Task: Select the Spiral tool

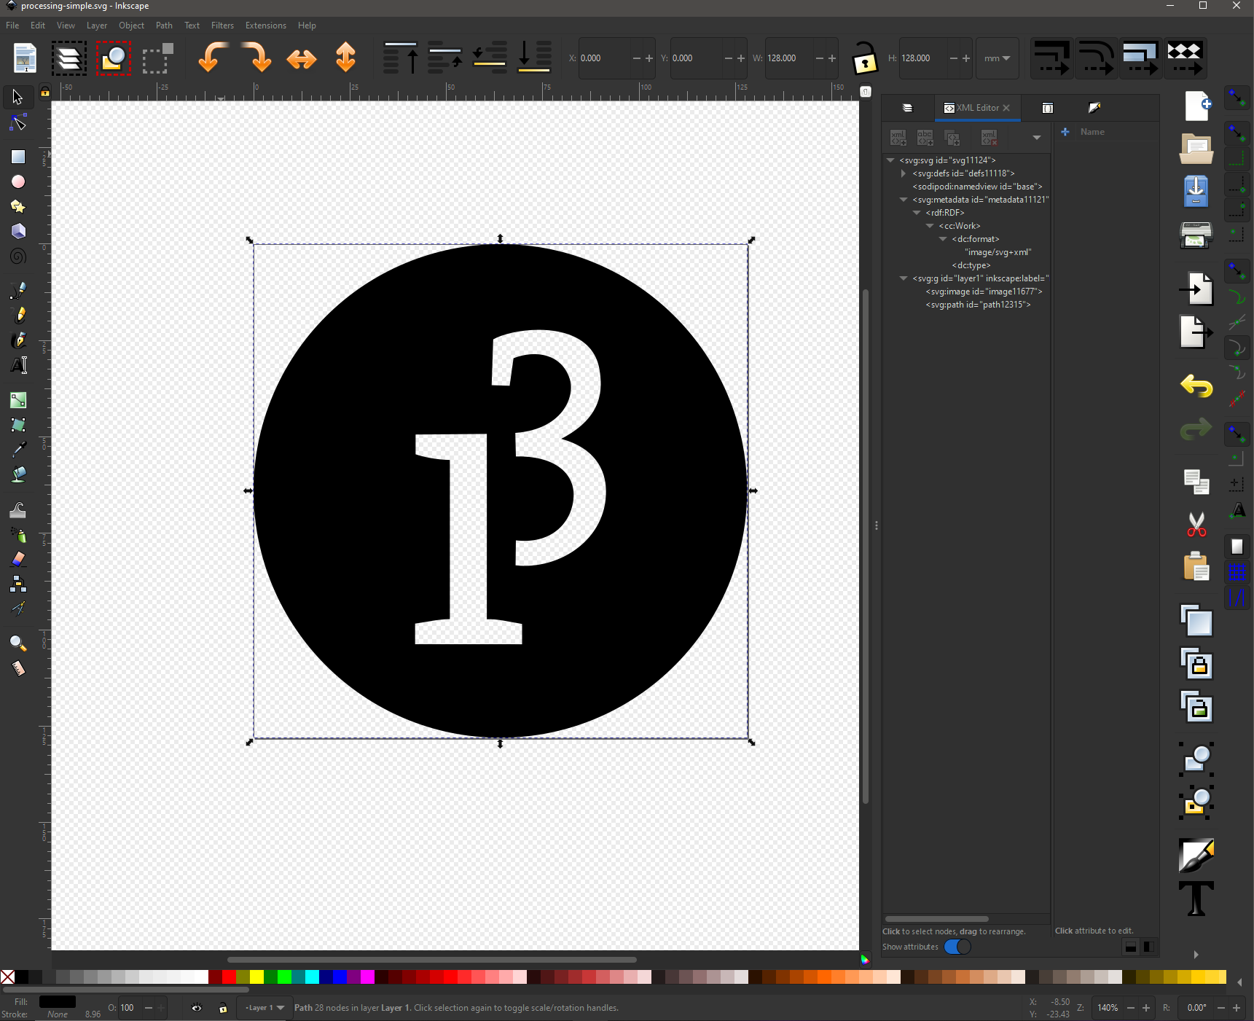Action: point(17,256)
